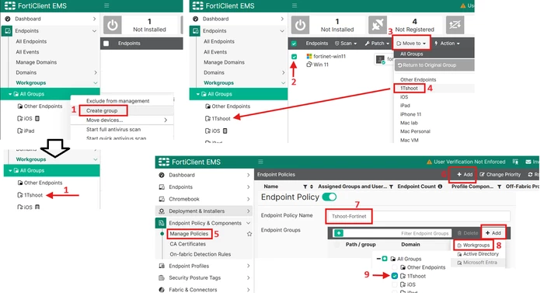The width and height of the screenshot is (544, 293).
Task: Open the Scan dropdown
Action: 346,44
